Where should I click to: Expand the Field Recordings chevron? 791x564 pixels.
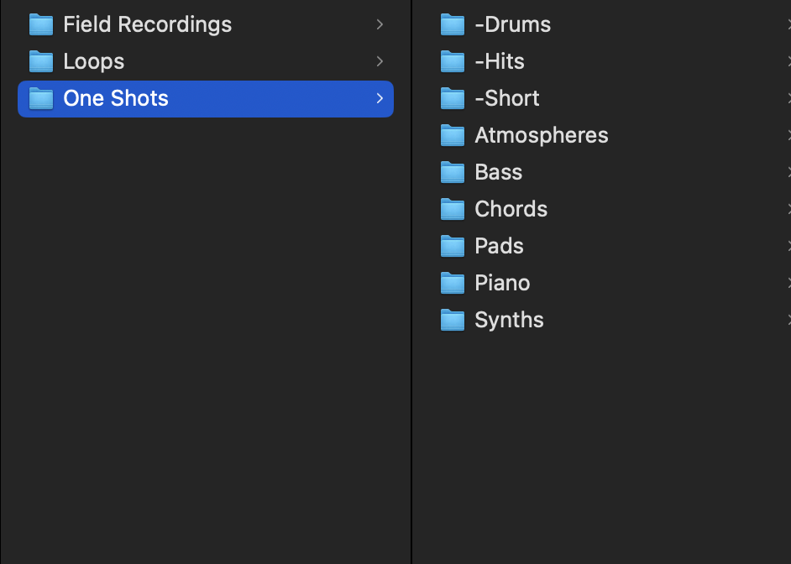coord(380,25)
